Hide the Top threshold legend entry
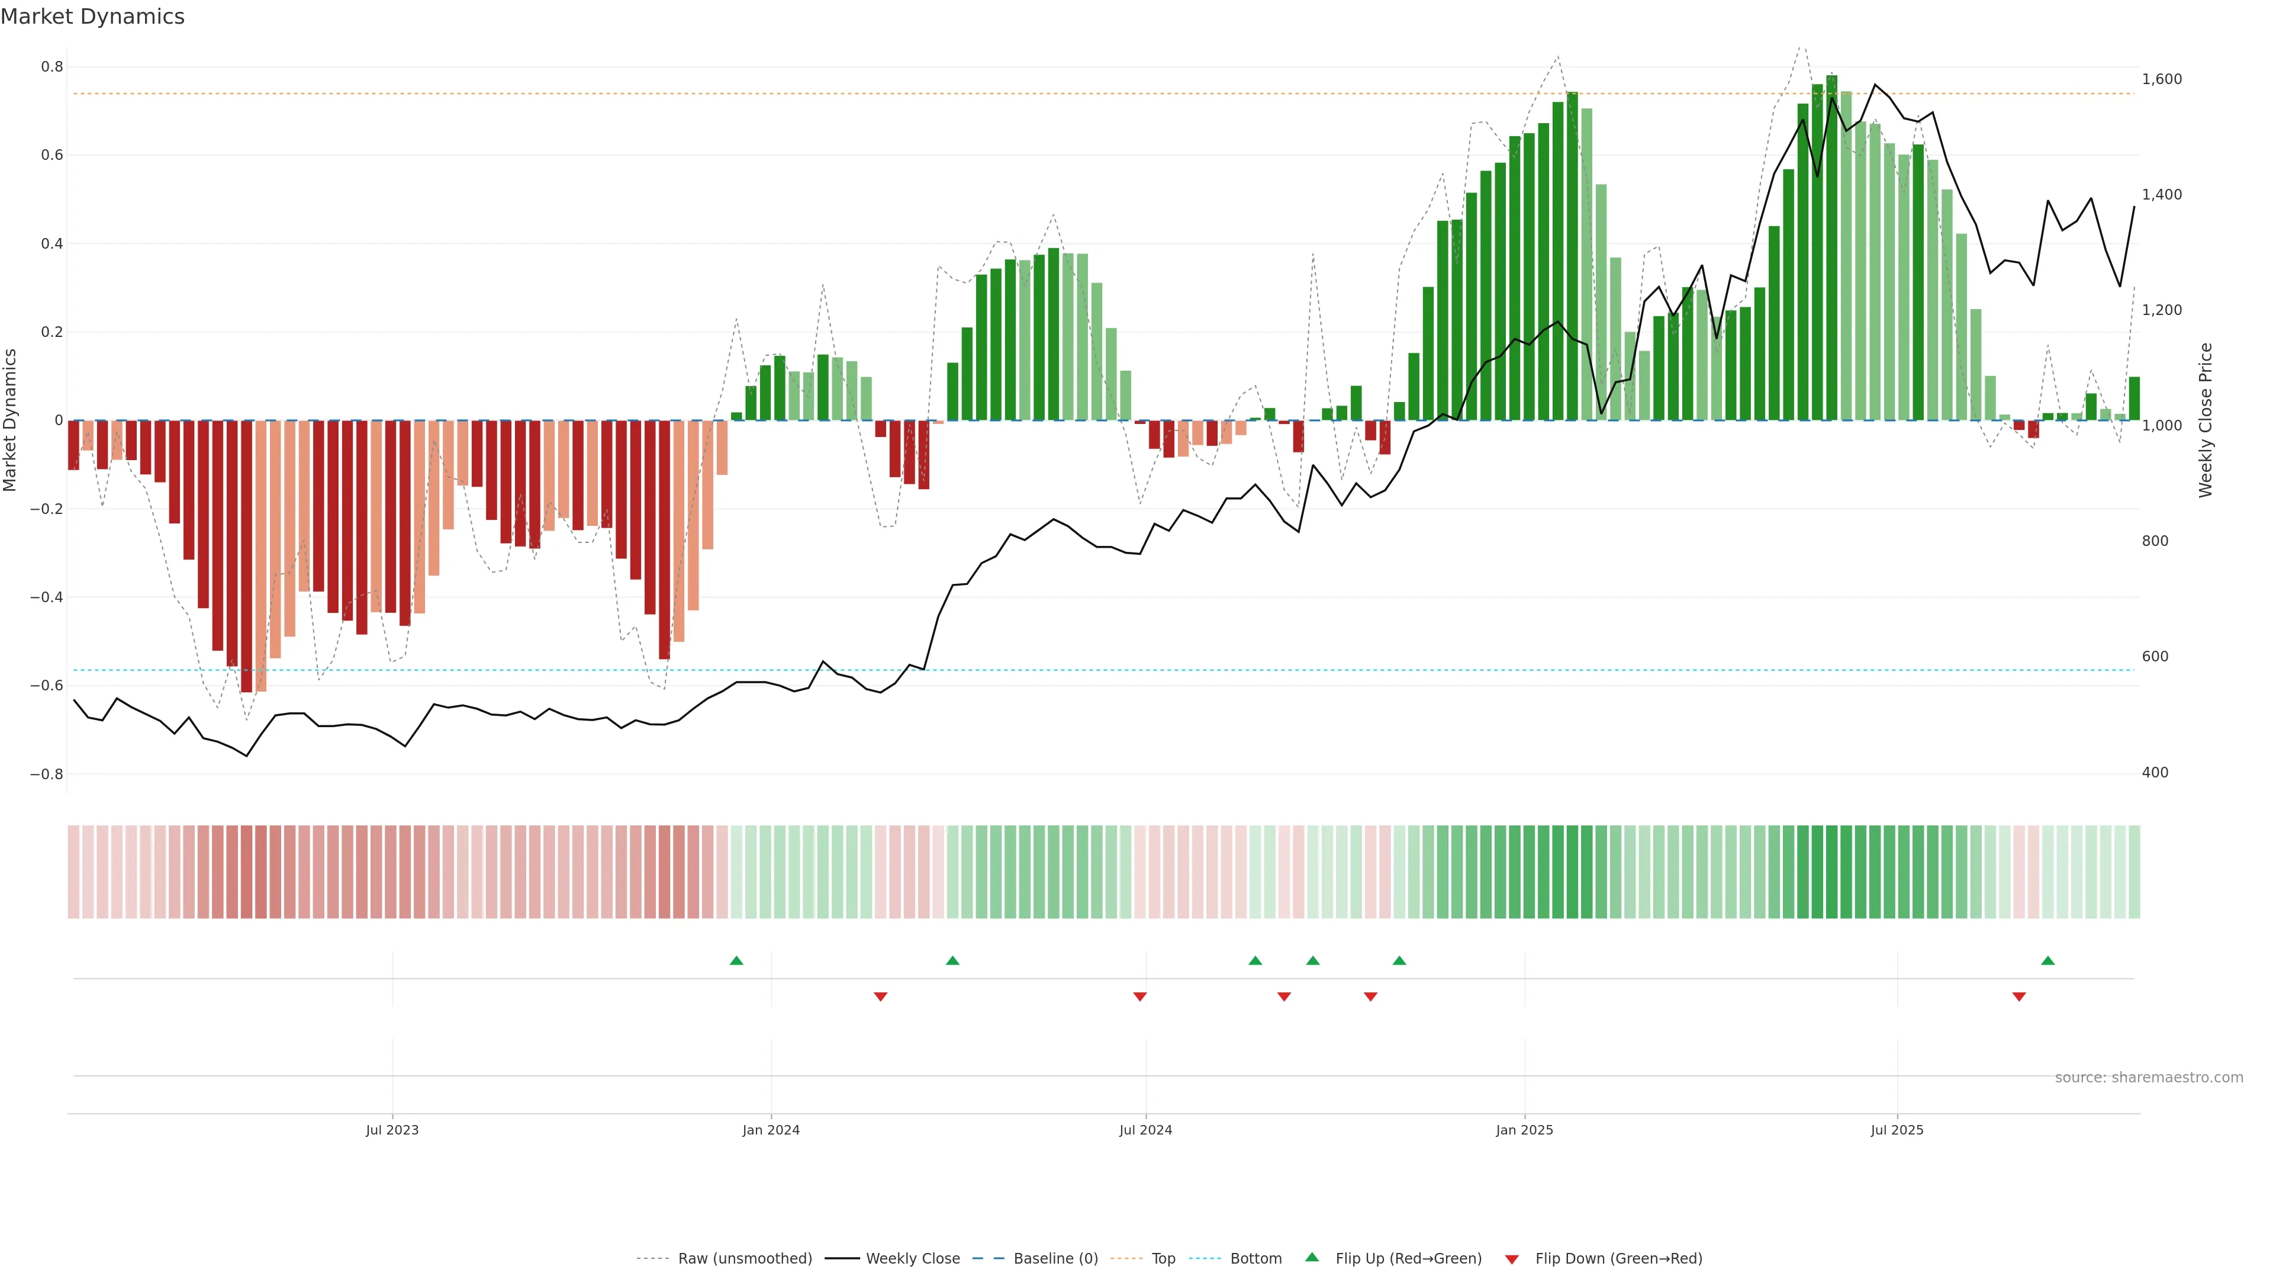The image size is (2273, 1279). click(x=1163, y=1259)
